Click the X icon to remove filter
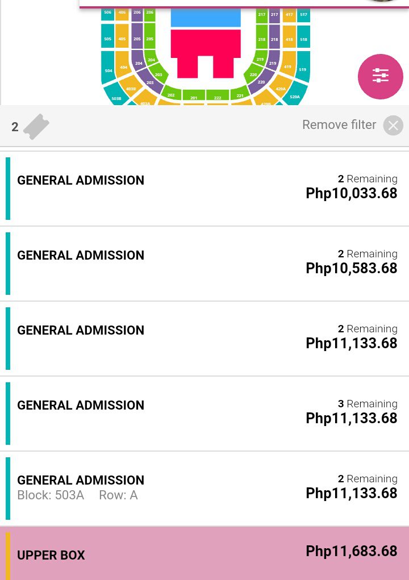The image size is (409, 580). 393,126
